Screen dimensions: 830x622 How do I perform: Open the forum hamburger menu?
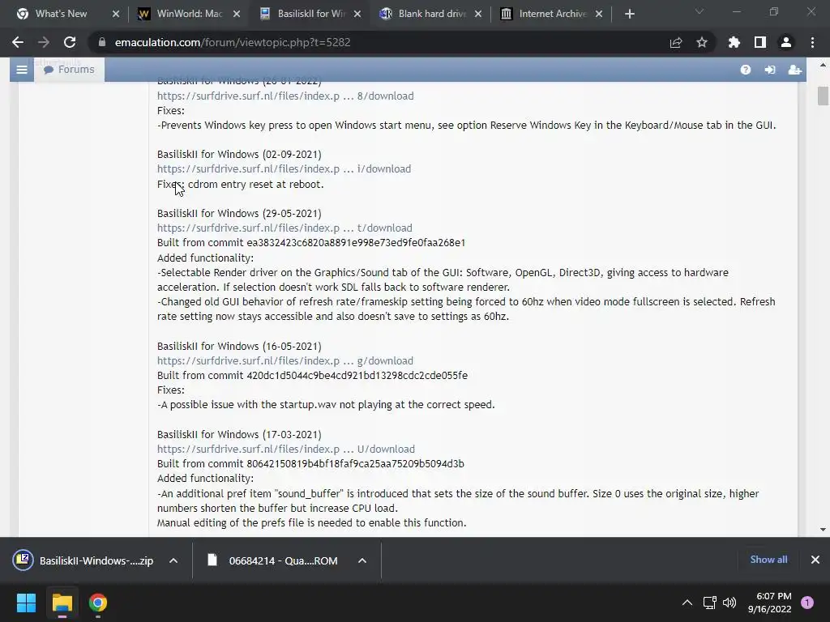(x=22, y=70)
